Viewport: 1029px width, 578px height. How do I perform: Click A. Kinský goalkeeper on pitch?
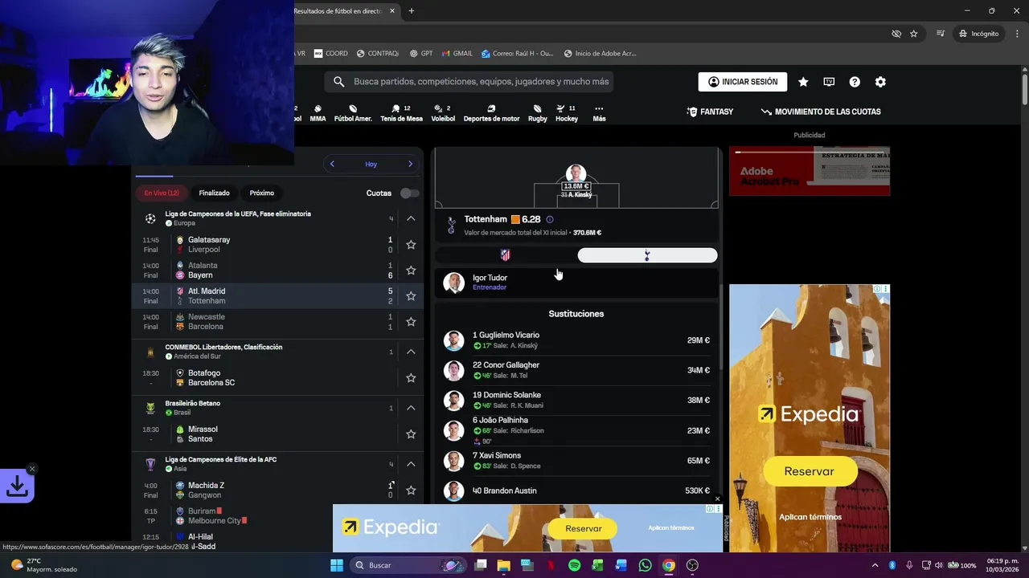(x=576, y=182)
